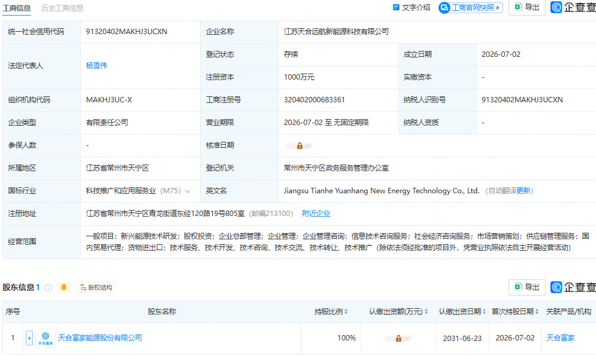596x356 pixels.
Task: Click the 文字介绍 button
Action: pos(412,8)
